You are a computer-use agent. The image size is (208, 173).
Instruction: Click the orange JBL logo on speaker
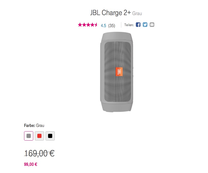tap(119, 72)
